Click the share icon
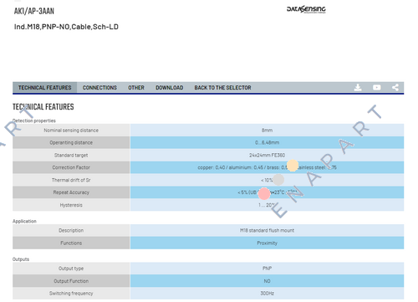 (395, 88)
